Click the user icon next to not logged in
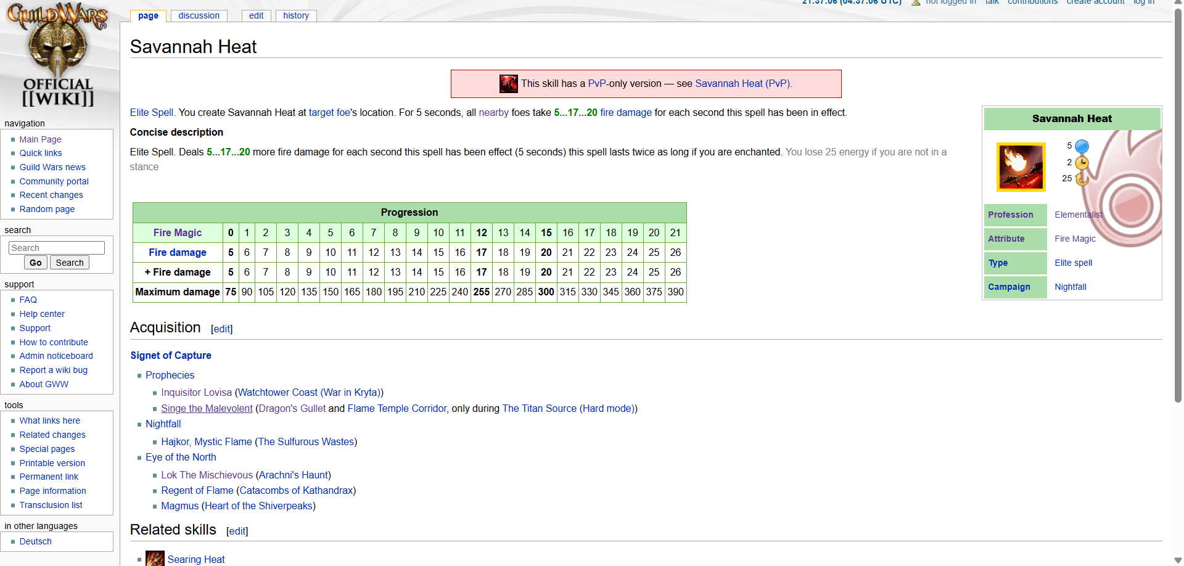 coord(916,2)
